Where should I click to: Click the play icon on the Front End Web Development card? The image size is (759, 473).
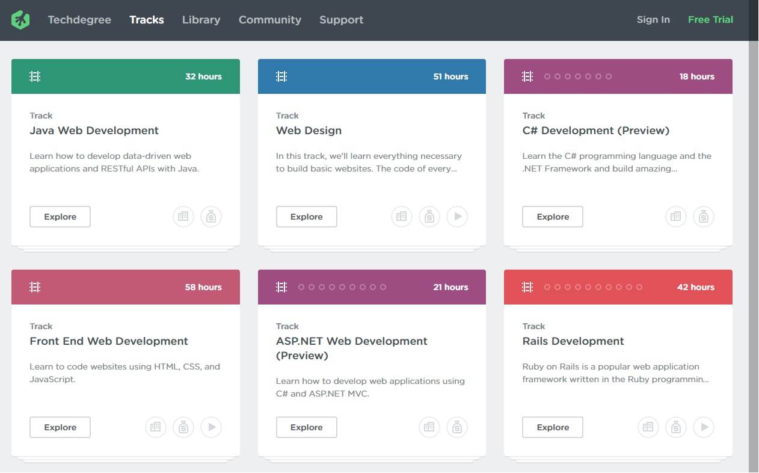pyautogui.click(x=211, y=427)
